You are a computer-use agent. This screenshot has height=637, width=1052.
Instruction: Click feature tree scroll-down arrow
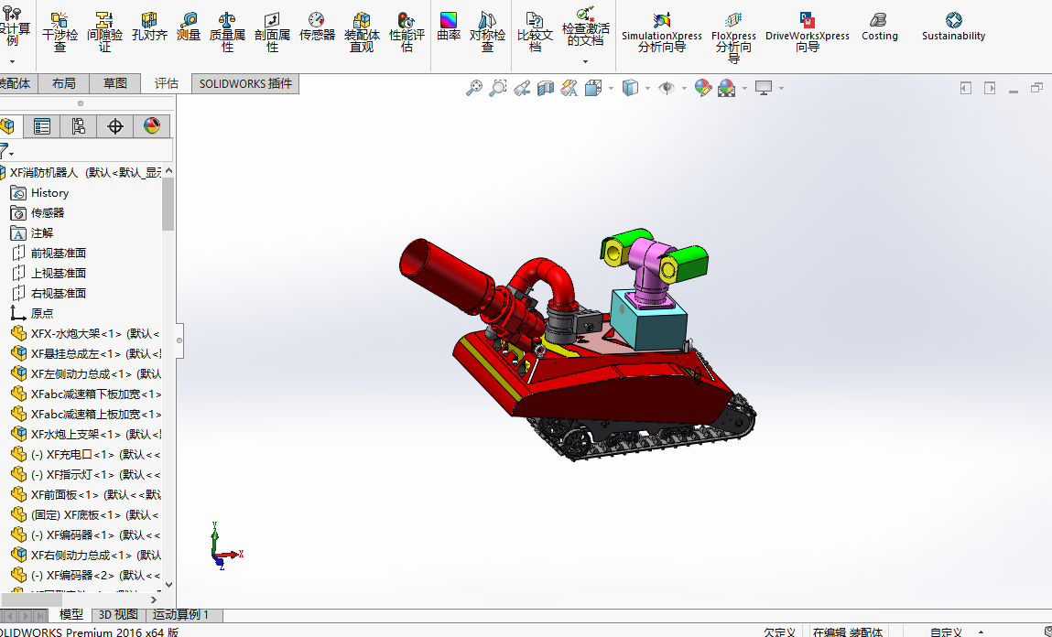pyautogui.click(x=168, y=585)
